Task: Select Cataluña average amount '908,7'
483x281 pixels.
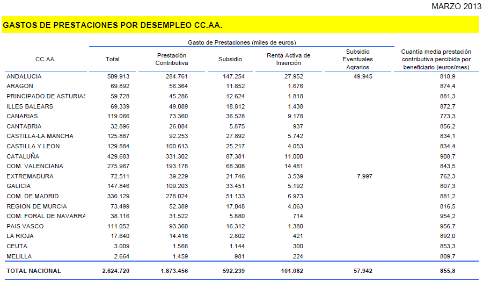Action: click(448, 156)
